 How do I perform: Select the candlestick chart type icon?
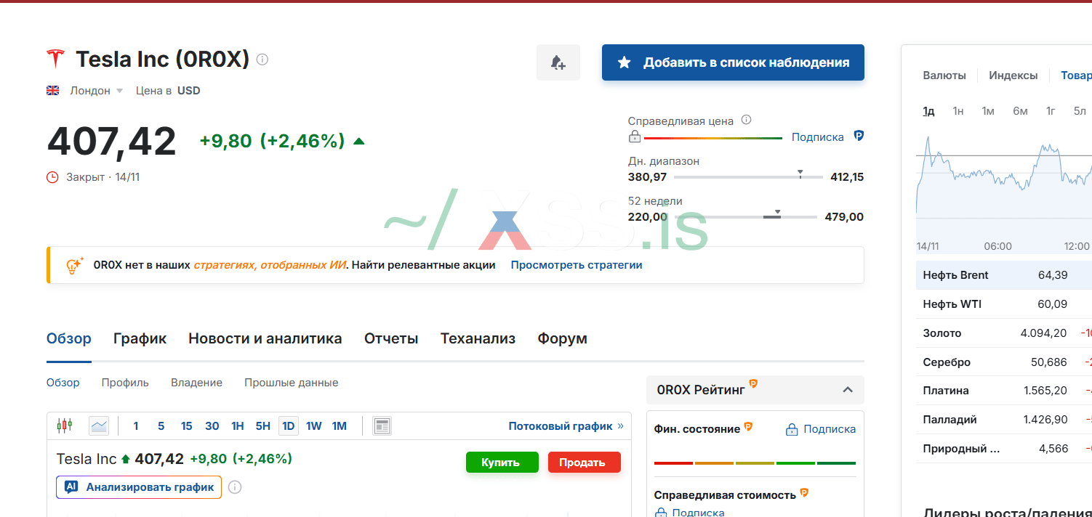click(x=65, y=426)
